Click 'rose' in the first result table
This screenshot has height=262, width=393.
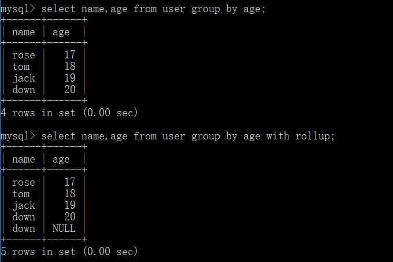coord(24,55)
